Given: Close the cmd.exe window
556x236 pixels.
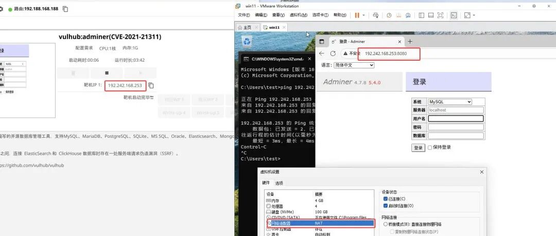Looking at the screenshot, I should tap(310, 59).
